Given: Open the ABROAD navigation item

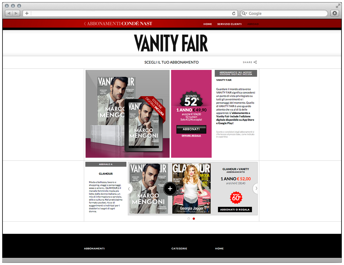Looking at the screenshot, I should pos(253,24).
